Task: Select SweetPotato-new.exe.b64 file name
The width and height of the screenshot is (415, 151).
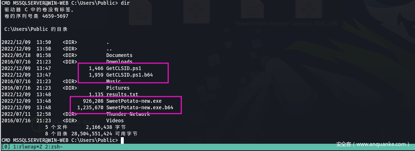Action: [139, 108]
